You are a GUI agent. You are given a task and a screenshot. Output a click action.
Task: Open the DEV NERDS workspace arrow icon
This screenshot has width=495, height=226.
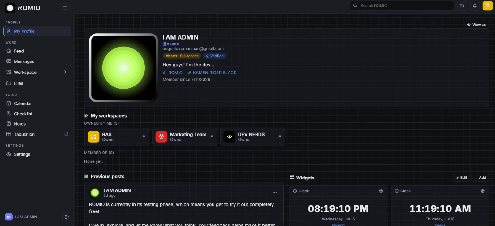pyautogui.click(x=279, y=136)
